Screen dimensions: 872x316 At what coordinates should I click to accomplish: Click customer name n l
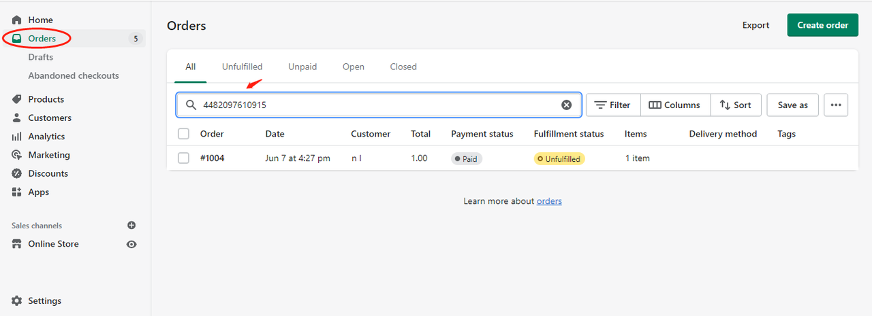[356, 158]
